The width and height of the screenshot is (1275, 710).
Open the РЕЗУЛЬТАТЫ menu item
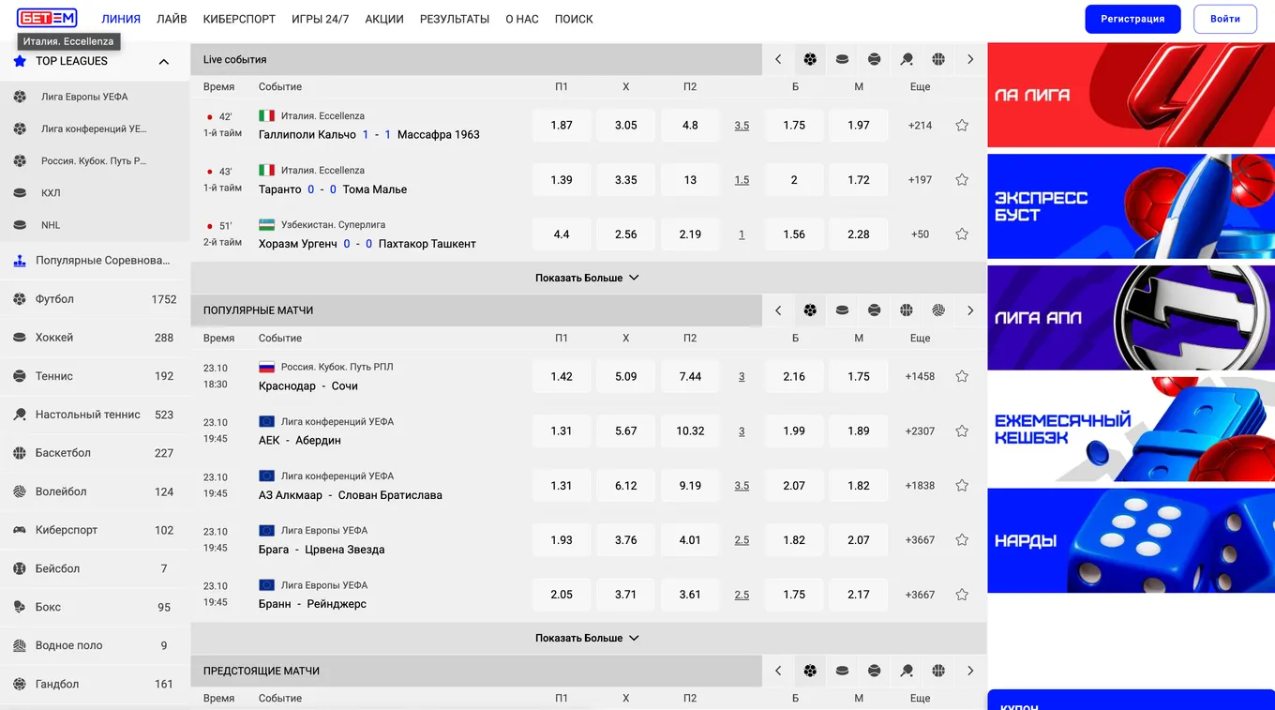(455, 19)
